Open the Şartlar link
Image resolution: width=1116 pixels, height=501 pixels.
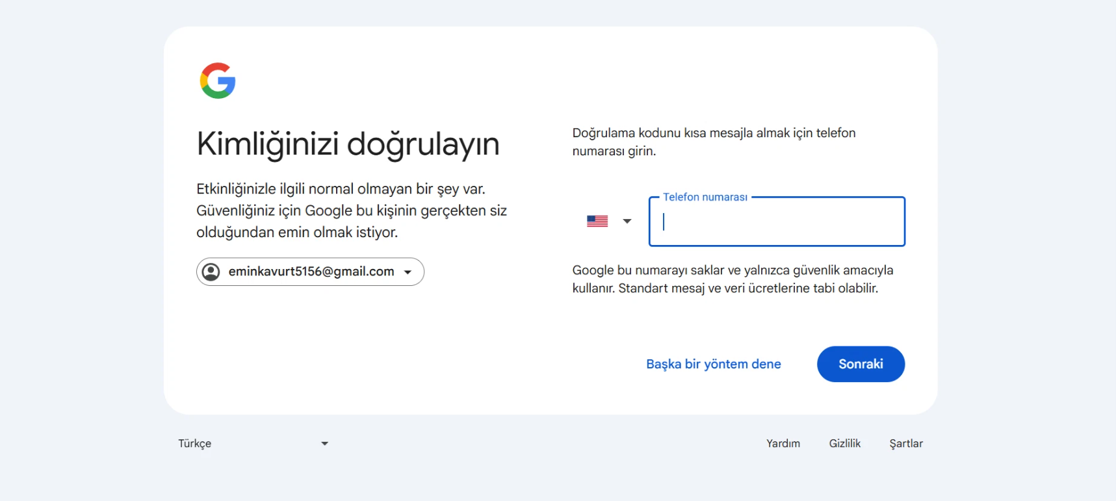906,443
